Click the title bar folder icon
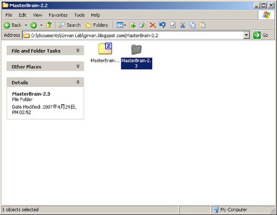Image resolution: width=277 pixels, height=215 pixels. (x=5, y=5)
